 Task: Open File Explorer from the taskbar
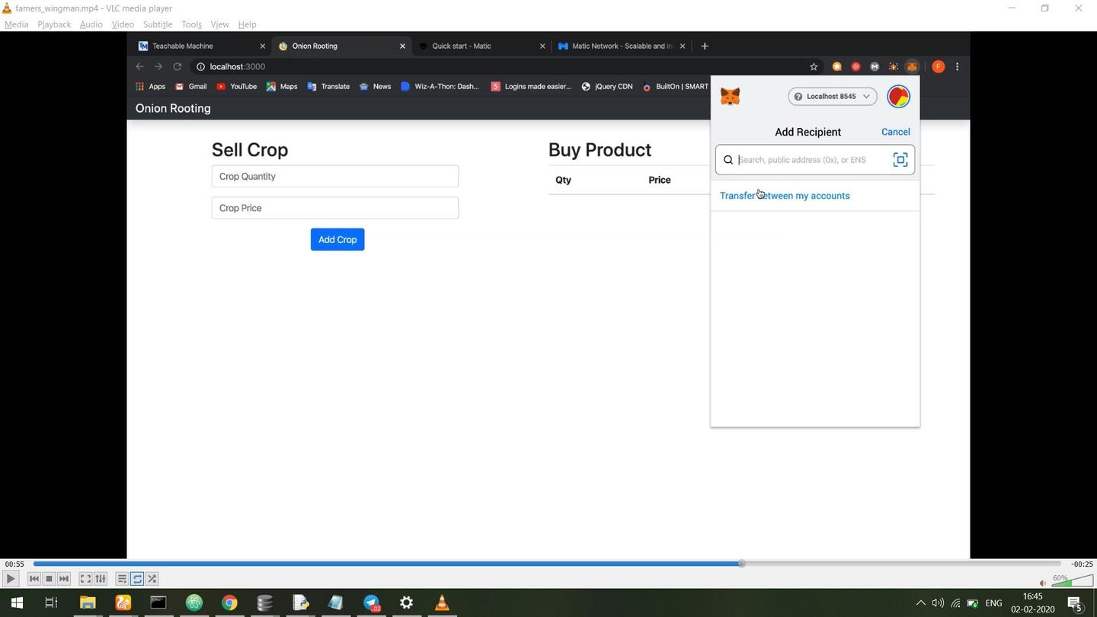point(87,603)
